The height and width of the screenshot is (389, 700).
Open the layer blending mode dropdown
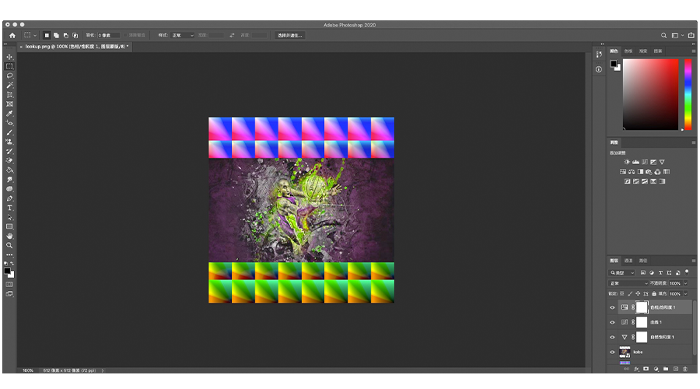point(628,283)
